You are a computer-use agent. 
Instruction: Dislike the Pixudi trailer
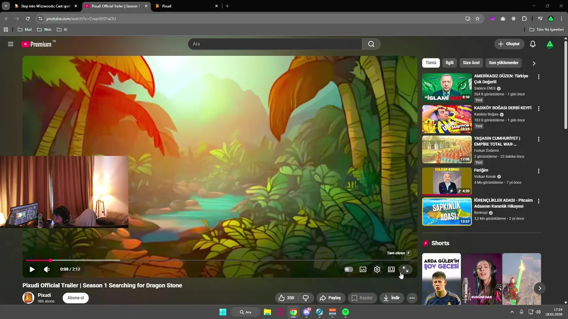coord(306,298)
